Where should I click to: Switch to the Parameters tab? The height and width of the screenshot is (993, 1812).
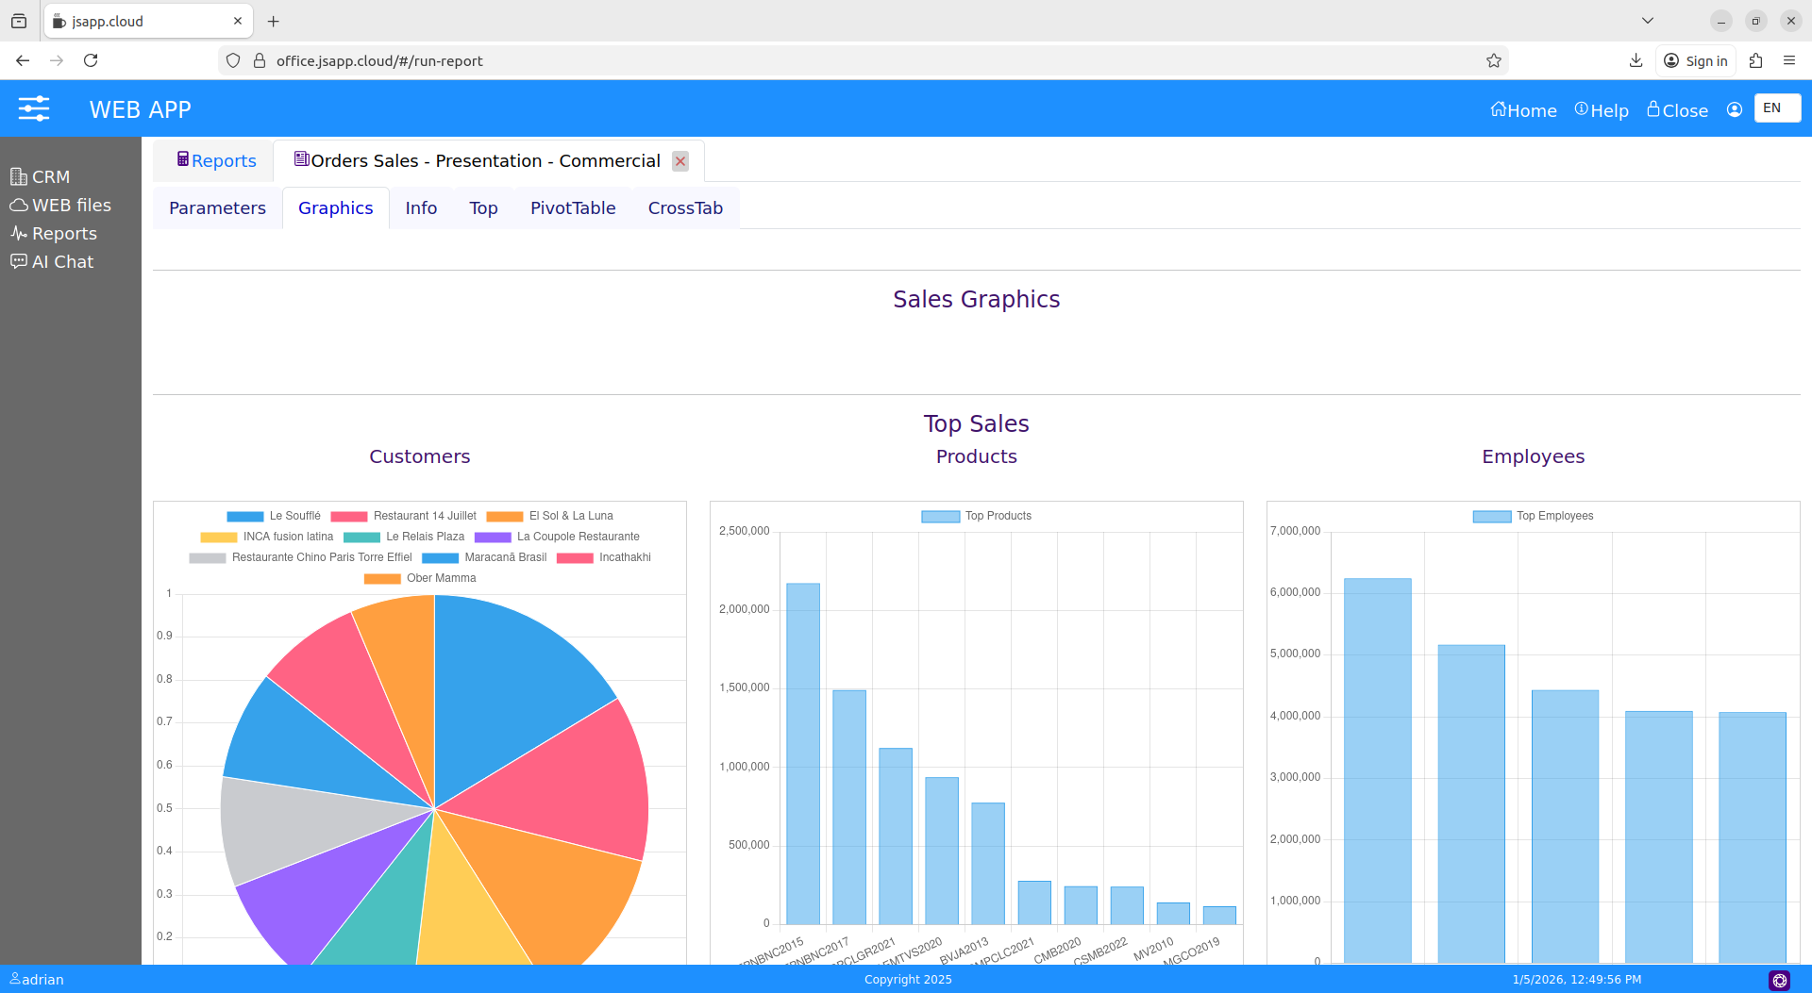[x=217, y=207]
